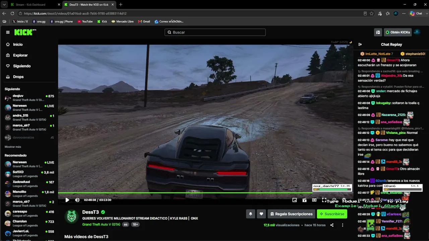429x241 pixels.
Task: Expand the list with Mostrar más
Action: 13,147
